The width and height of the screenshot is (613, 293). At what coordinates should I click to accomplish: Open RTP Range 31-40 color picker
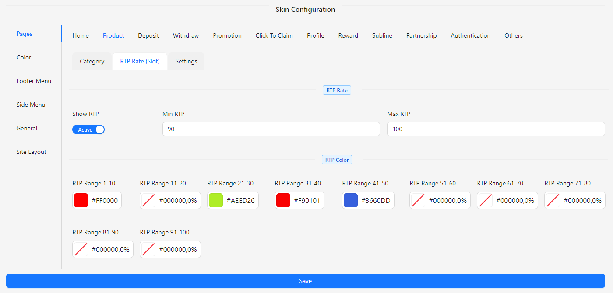pyautogui.click(x=283, y=200)
